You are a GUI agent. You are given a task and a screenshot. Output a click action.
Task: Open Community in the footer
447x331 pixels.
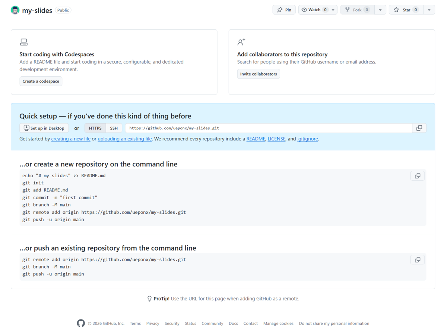(212, 324)
